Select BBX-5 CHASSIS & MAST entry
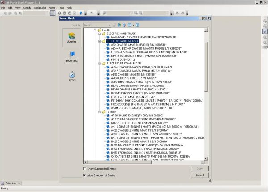The image size is (268, 192). (x=138, y=86)
